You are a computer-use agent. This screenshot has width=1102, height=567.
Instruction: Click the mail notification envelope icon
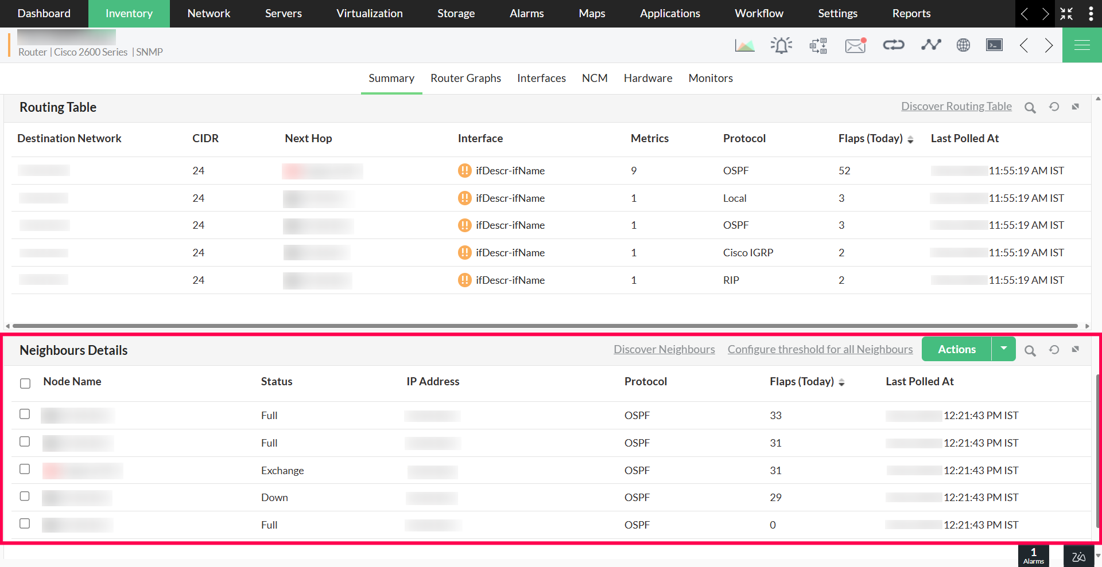855,45
